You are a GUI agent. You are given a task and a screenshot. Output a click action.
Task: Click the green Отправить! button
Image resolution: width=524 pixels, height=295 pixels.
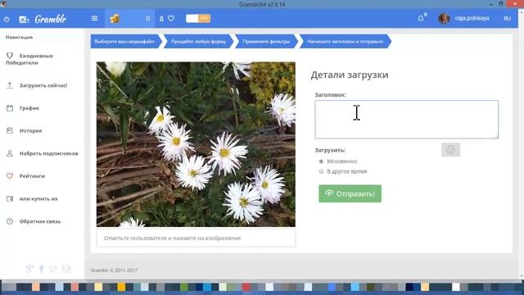point(350,193)
